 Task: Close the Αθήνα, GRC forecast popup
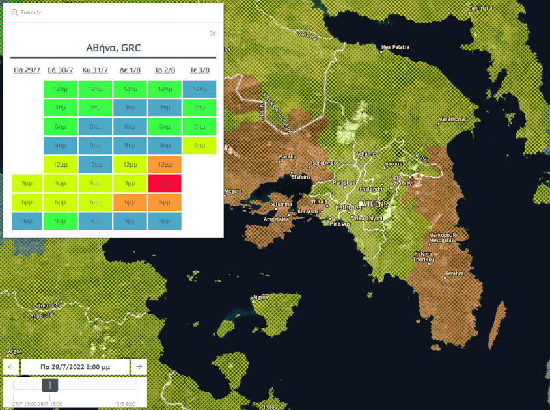(x=213, y=34)
